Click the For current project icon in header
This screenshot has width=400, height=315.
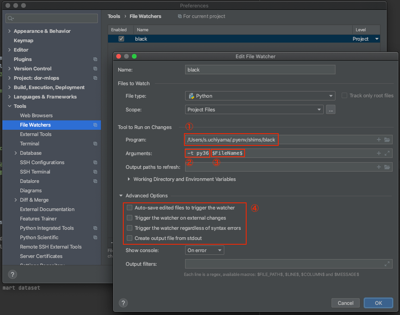point(180,16)
